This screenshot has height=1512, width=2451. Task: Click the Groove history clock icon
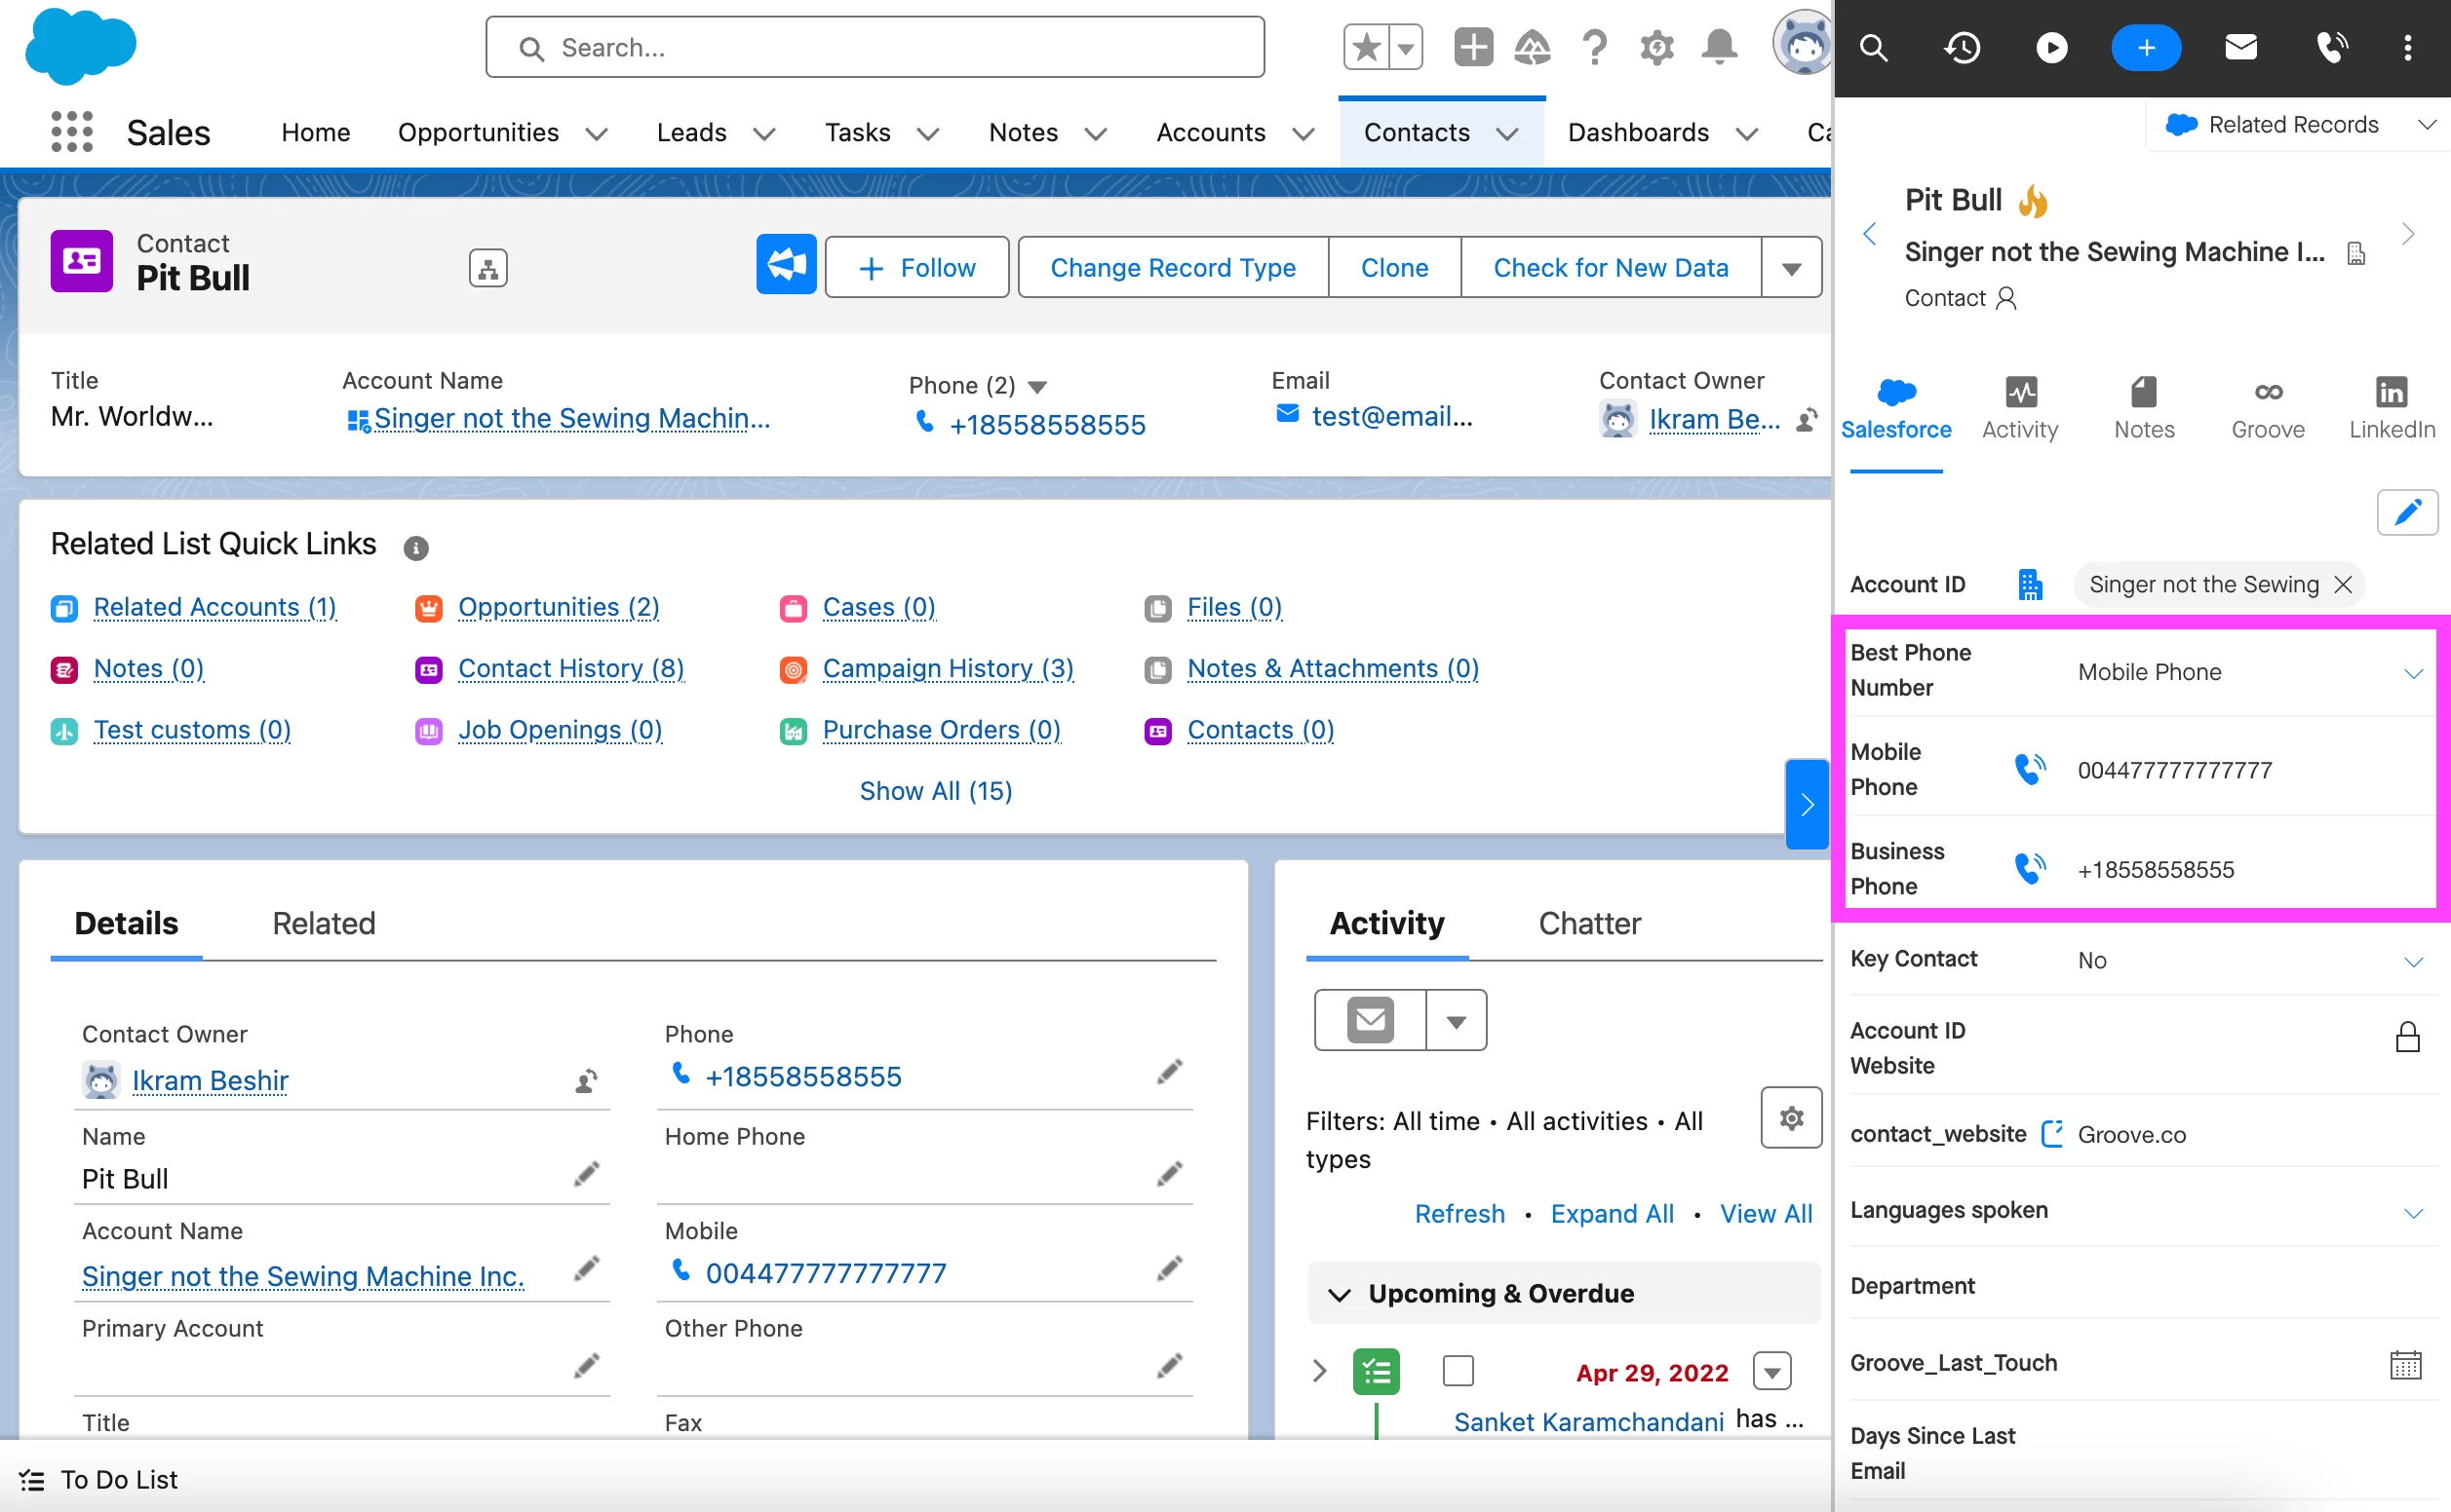1962,47
